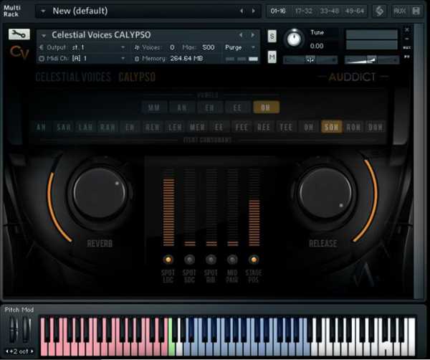This screenshot has width=430, height=360.
Task: Click the MID PAIR mic level fader
Action: (233, 207)
